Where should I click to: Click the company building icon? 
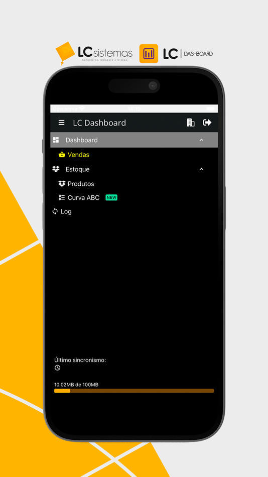(x=190, y=123)
